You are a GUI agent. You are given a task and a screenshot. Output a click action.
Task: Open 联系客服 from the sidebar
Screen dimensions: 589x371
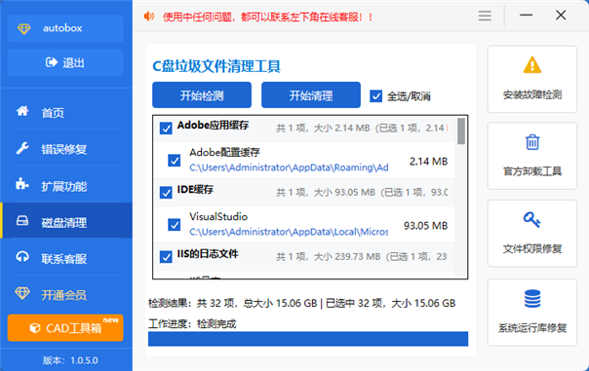[x=66, y=258]
